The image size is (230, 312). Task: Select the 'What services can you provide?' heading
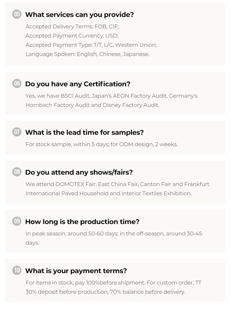(79, 15)
